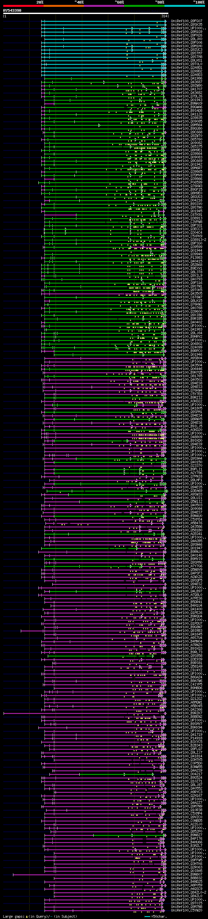
Task: Open hit UniRef100_Q9LJK0
Action: click(x=187, y=39)
